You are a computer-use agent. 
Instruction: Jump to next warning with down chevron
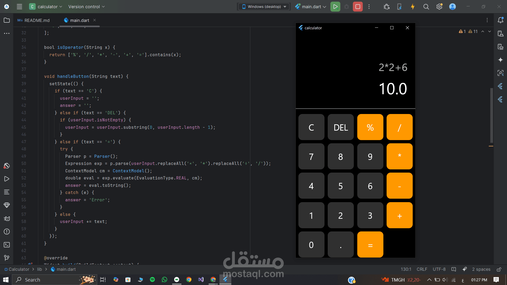490,31
